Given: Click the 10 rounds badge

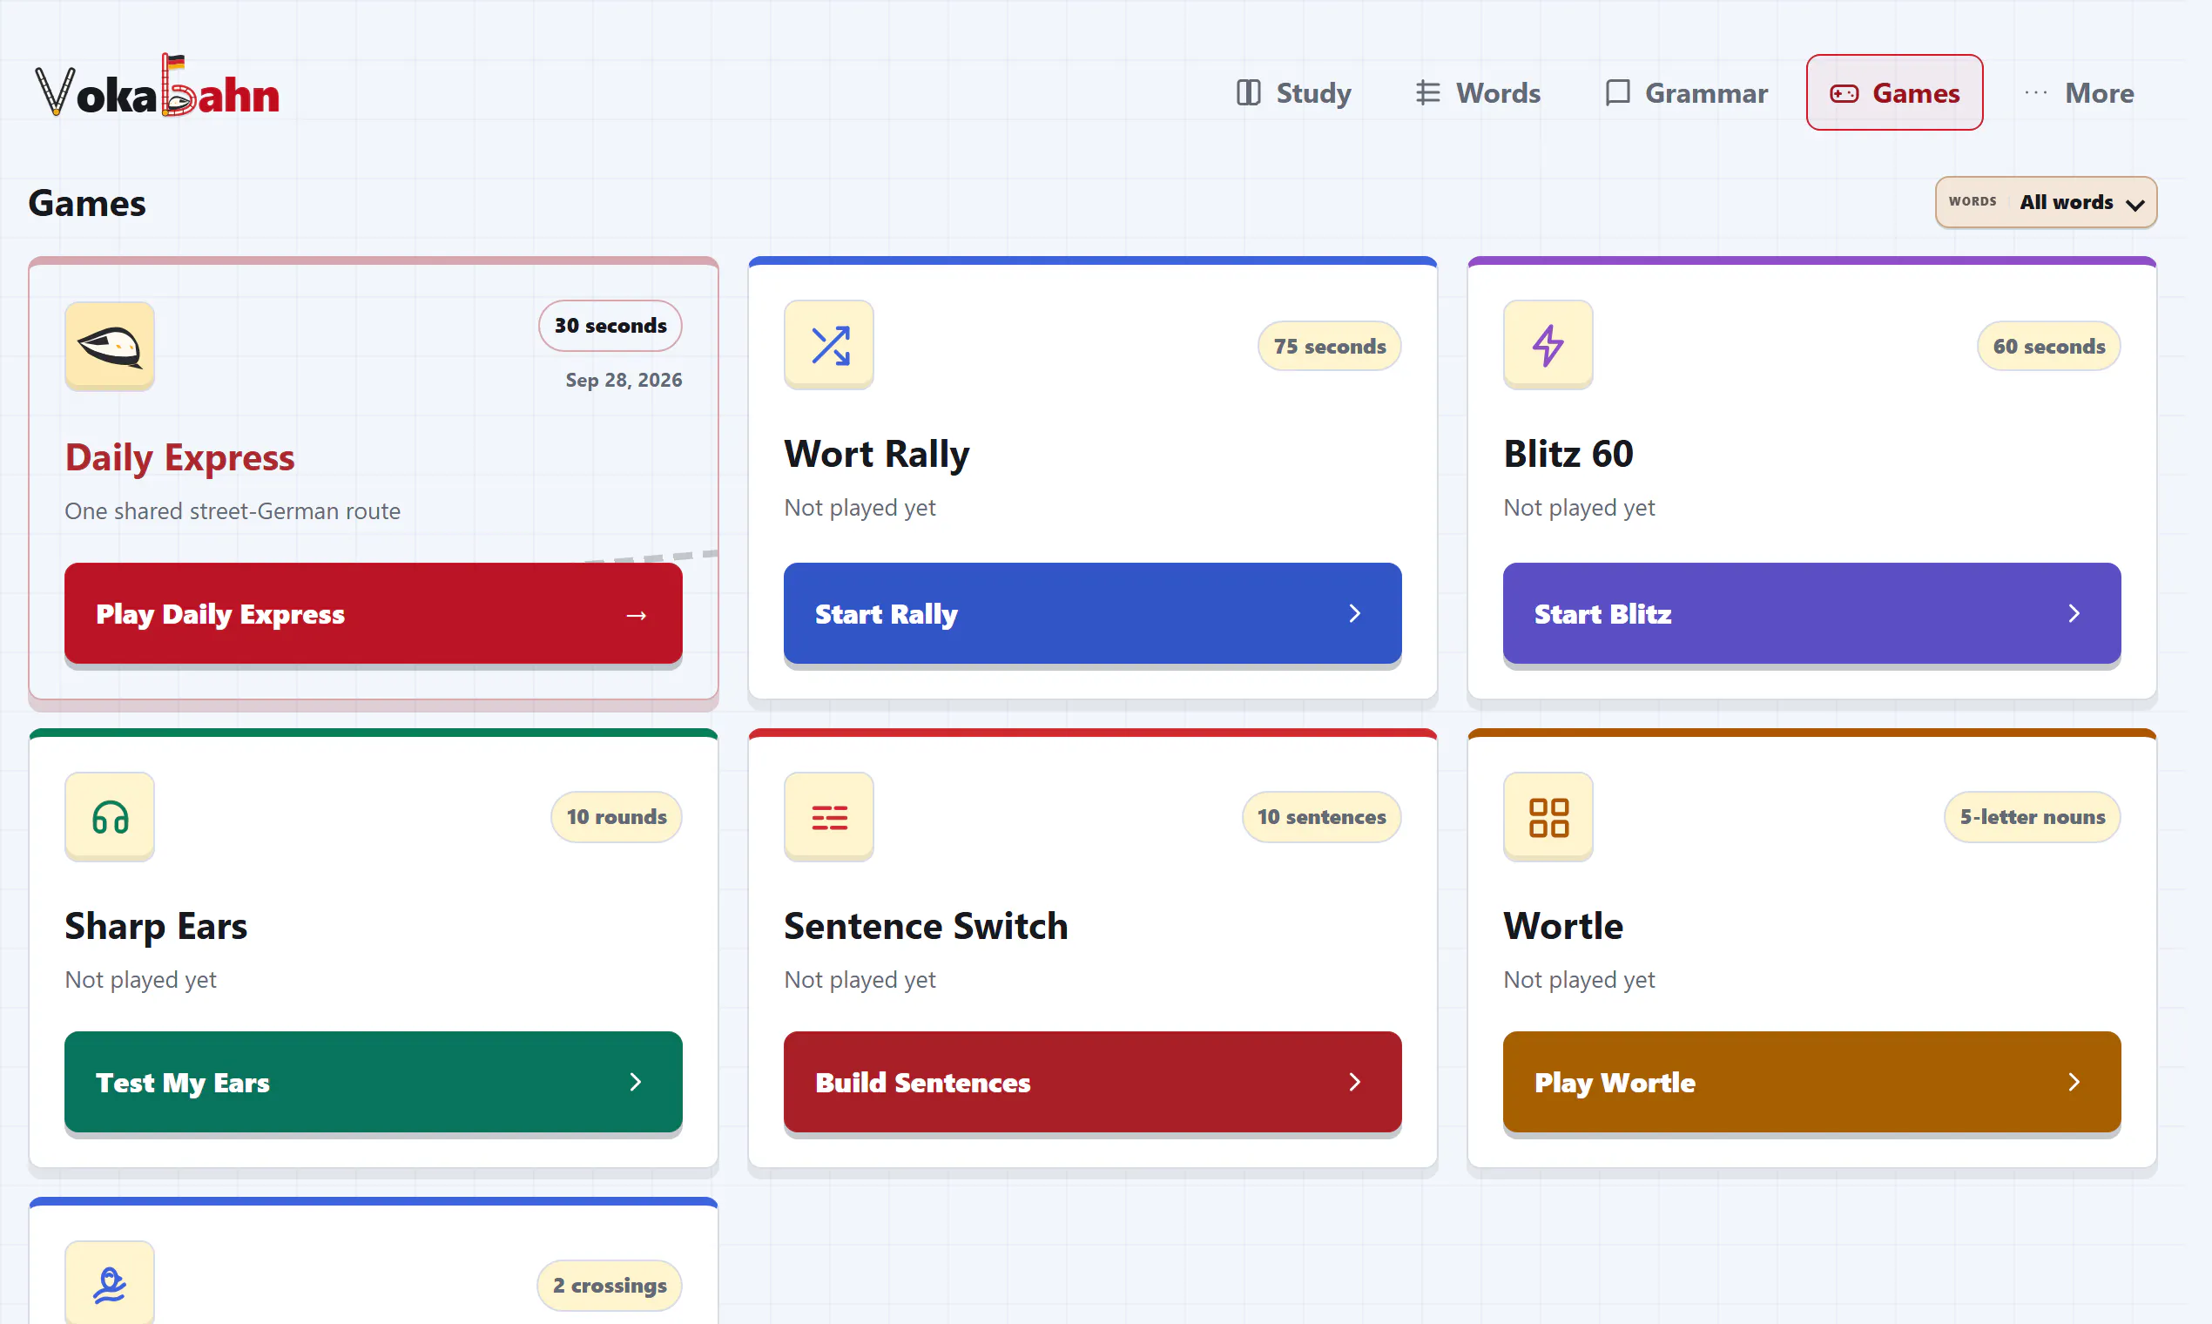Looking at the screenshot, I should click(617, 817).
